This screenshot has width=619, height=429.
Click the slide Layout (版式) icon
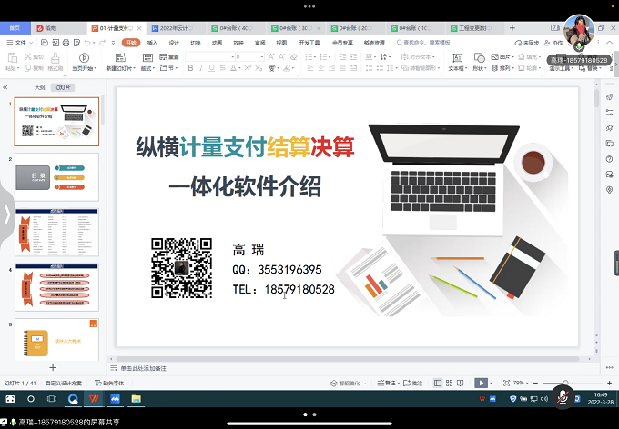click(147, 58)
